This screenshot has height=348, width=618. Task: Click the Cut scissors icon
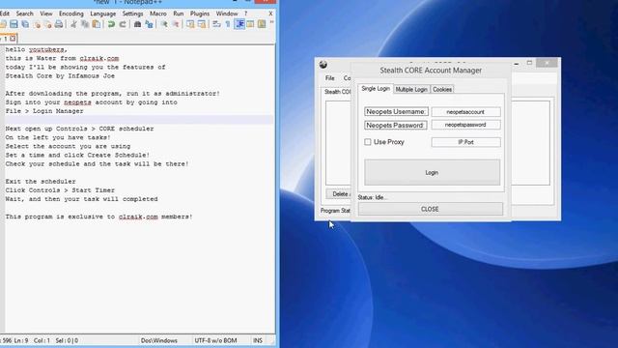73,24
